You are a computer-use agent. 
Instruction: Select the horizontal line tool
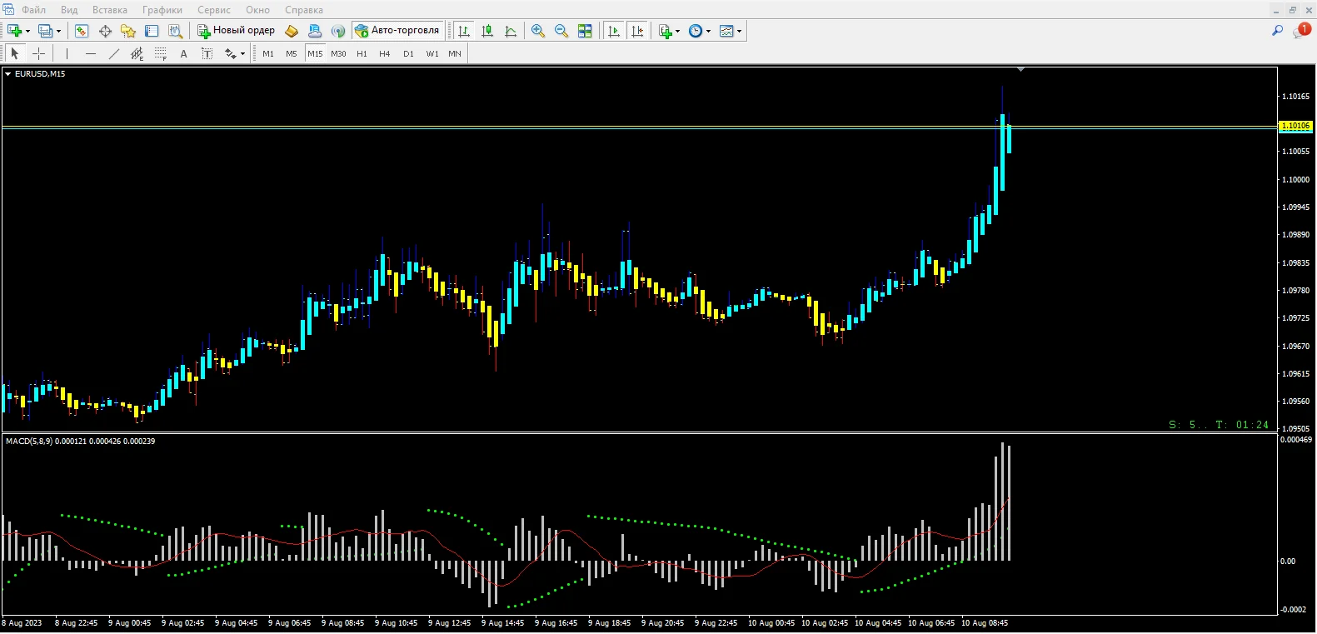(91, 53)
